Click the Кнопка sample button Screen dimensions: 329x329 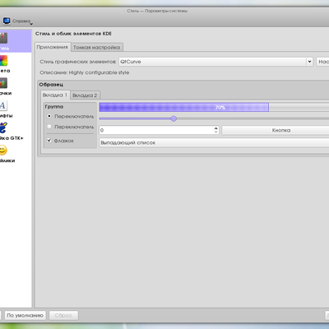(276, 130)
